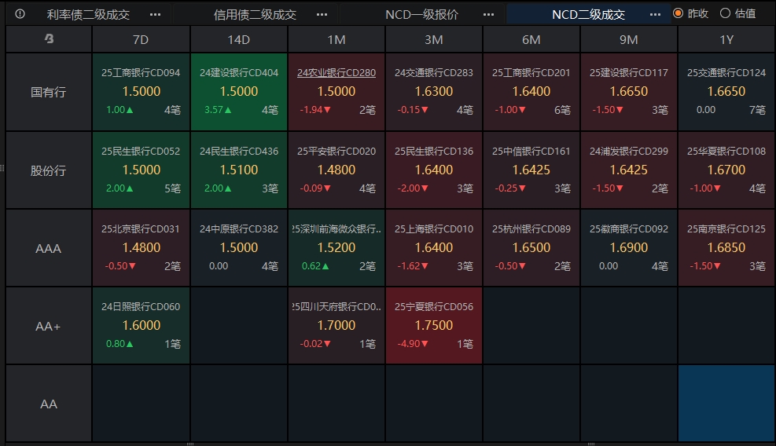Open the 24农业银行CD280 link
The height and width of the screenshot is (446, 776).
pos(337,73)
